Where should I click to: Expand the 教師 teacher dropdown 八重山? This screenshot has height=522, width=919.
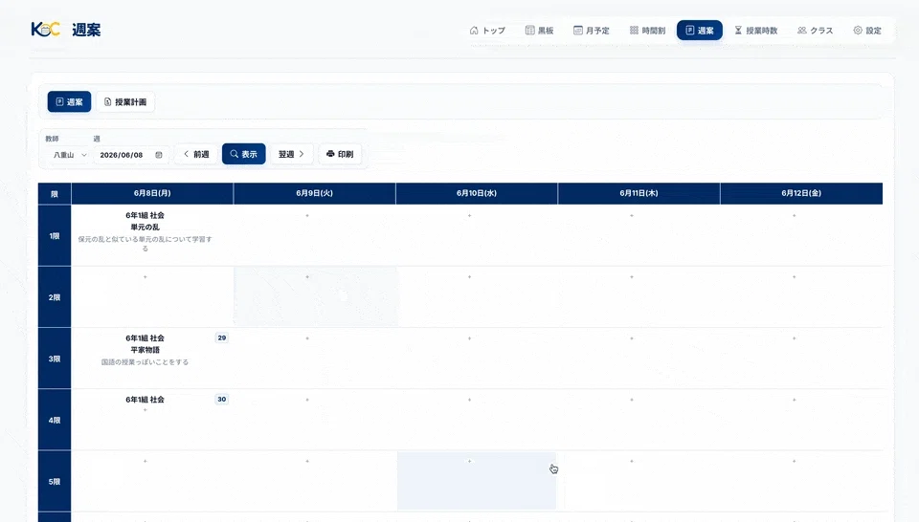(69, 155)
